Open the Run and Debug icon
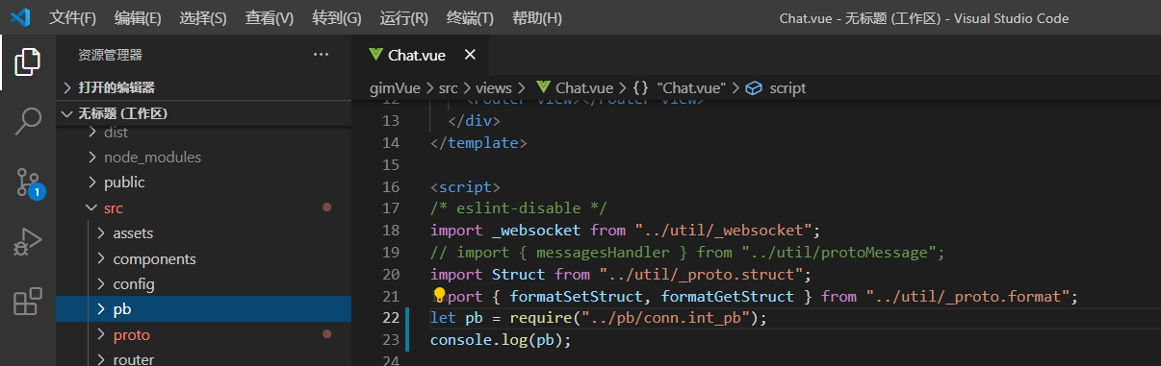Viewport: 1161px width, 366px height. [x=28, y=242]
